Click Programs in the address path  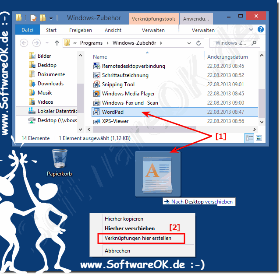tap(91, 43)
